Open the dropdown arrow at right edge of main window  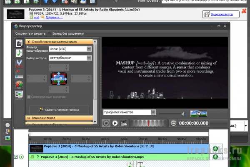(x=245, y=126)
